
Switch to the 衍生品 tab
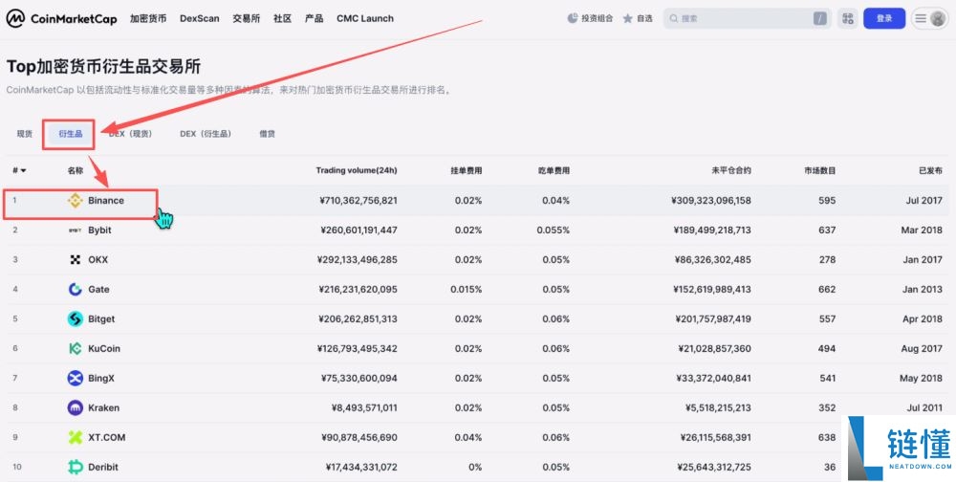70,134
